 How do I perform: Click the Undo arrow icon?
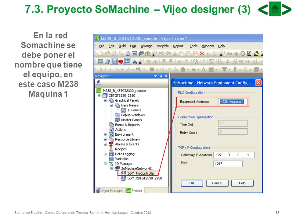point(161,54)
